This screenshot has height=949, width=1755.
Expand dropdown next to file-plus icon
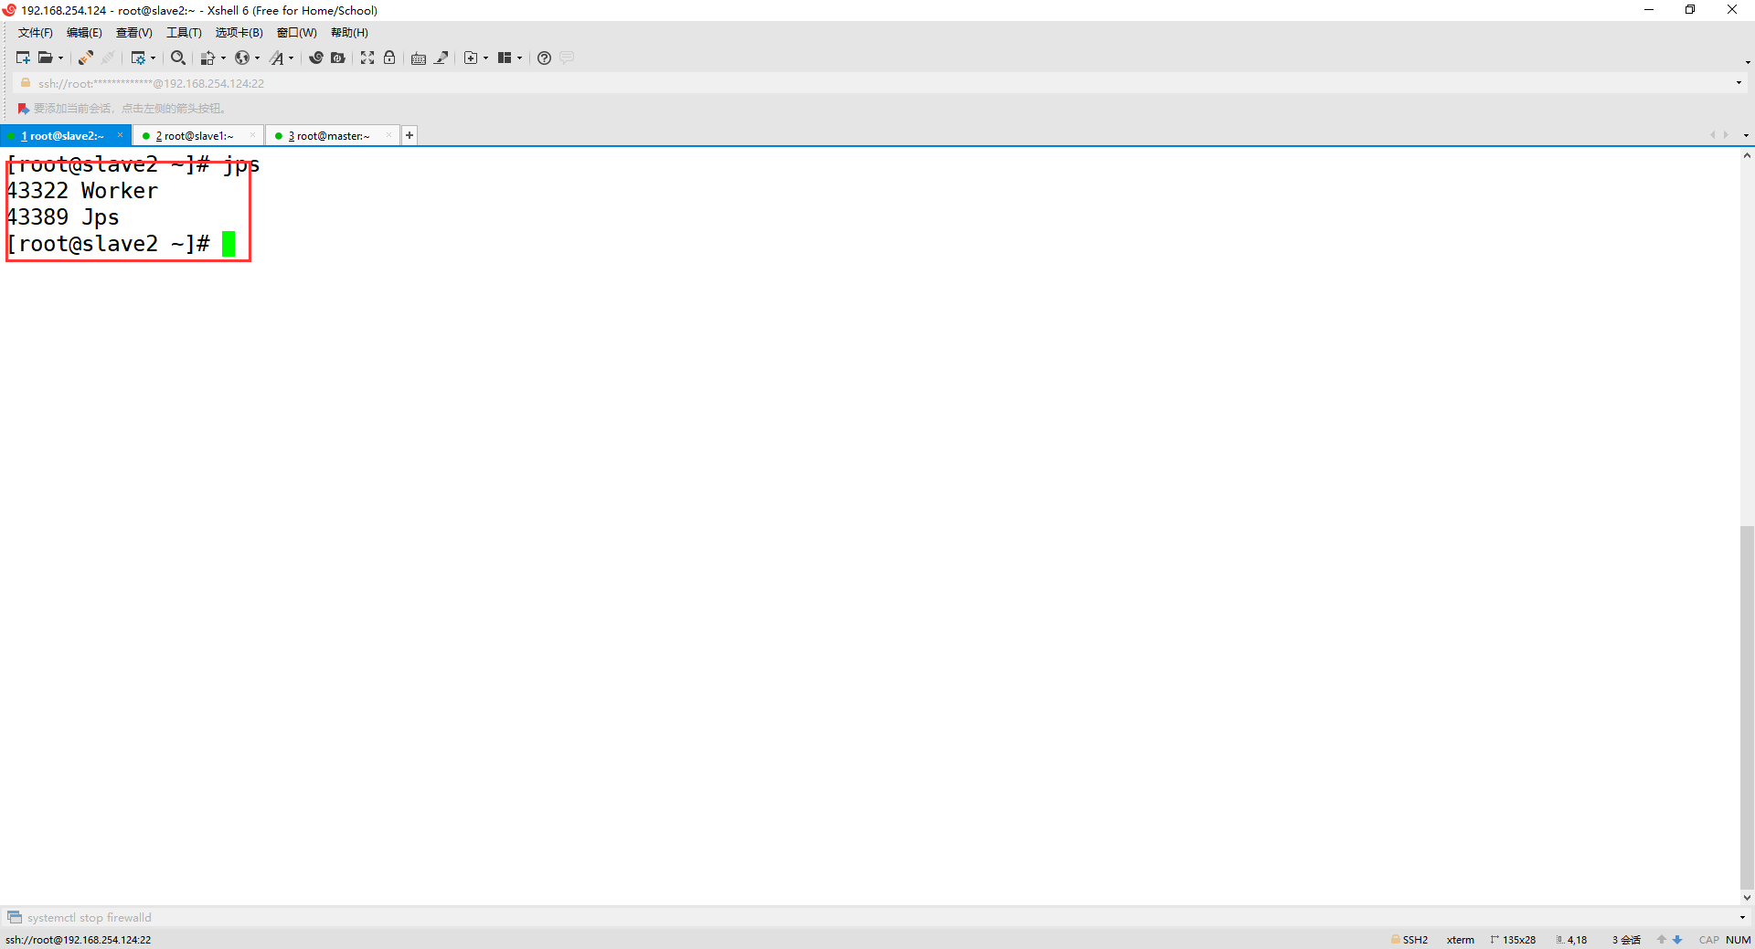(485, 58)
